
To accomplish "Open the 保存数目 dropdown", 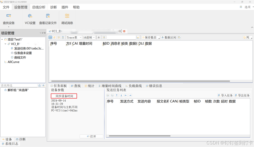I will click(151, 37).
